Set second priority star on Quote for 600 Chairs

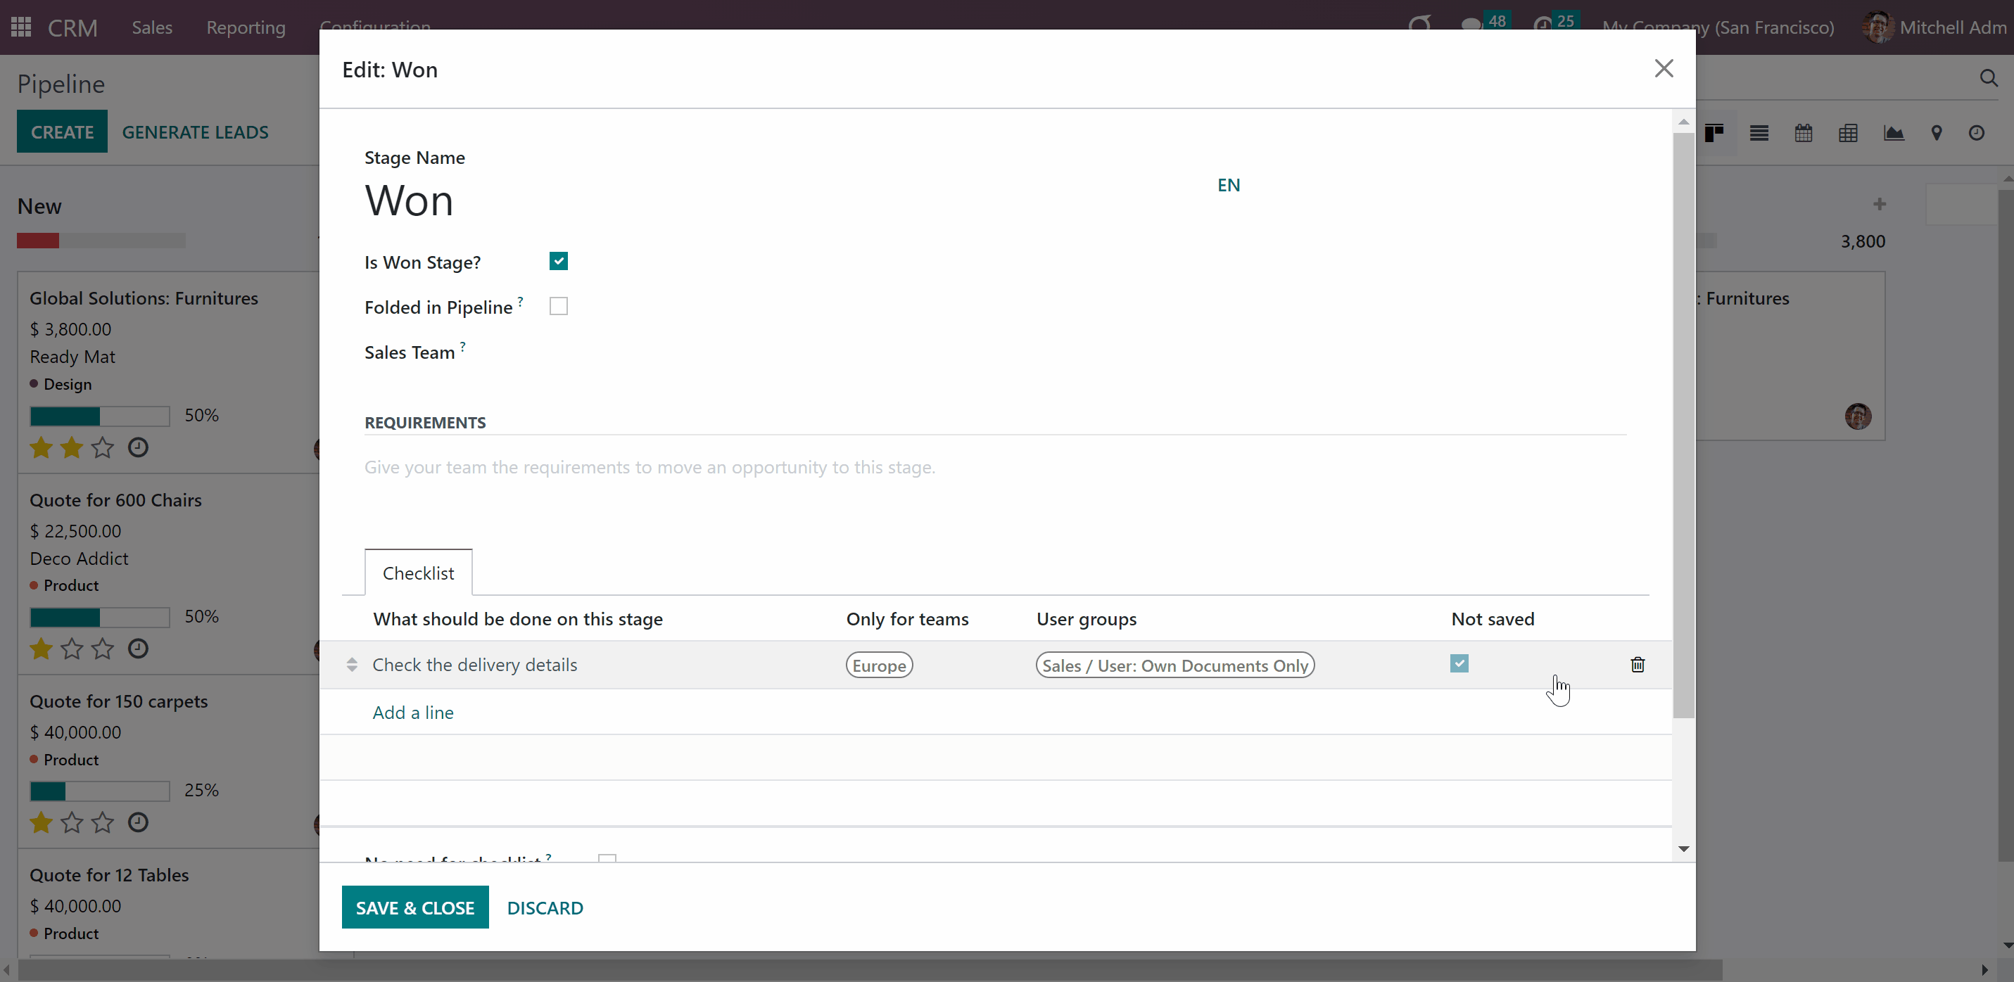tap(72, 648)
